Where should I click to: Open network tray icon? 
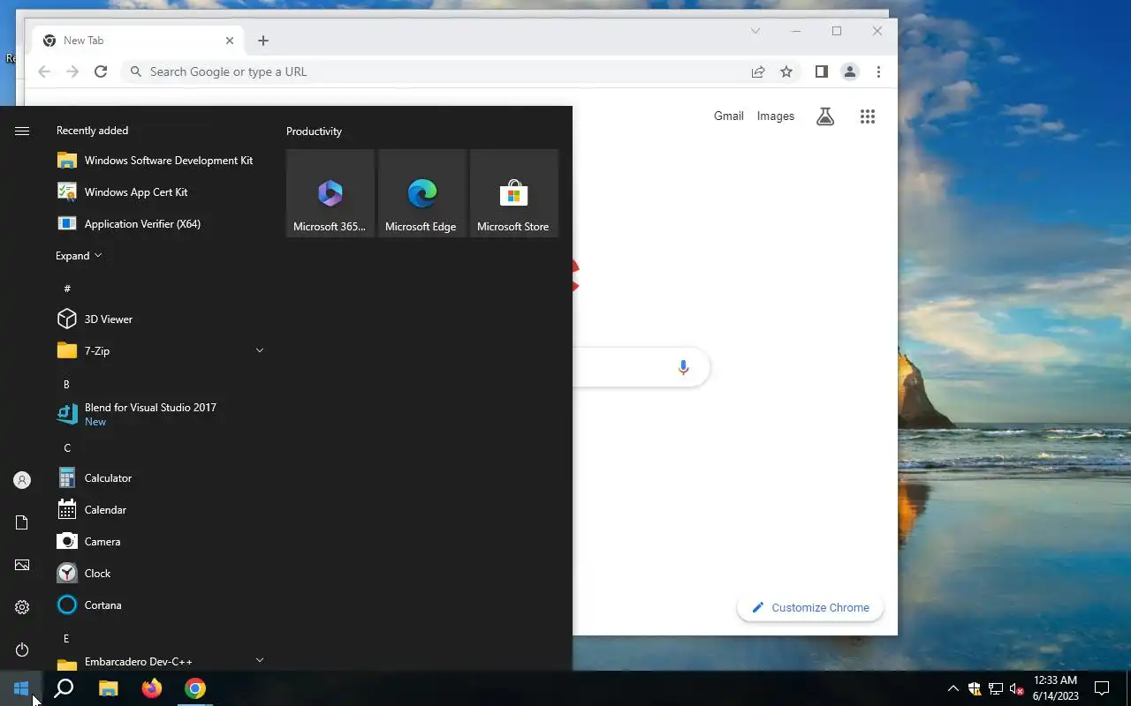[x=996, y=688]
